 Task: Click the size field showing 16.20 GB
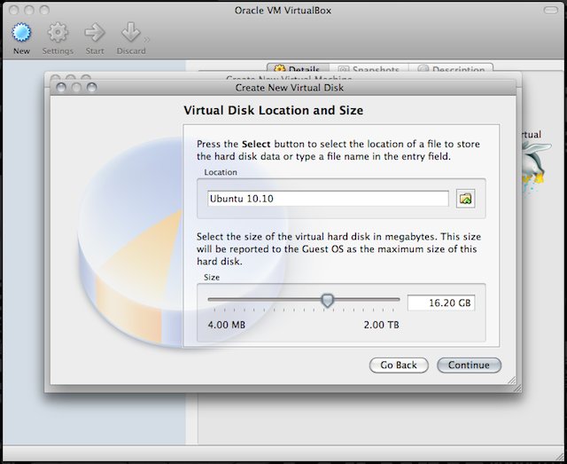441,303
